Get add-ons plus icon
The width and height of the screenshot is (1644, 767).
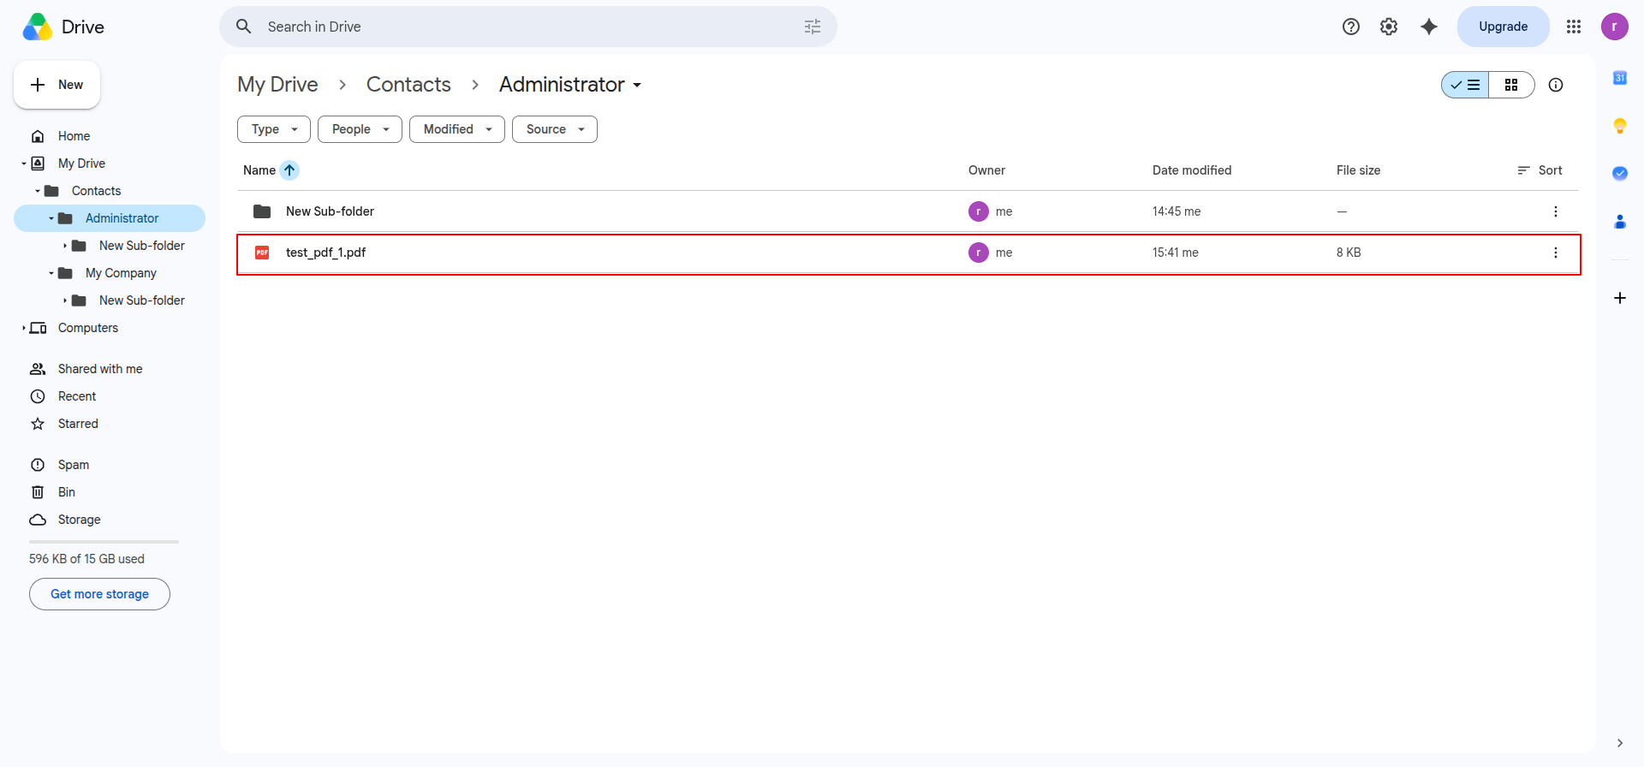(x=1620, y=298)
